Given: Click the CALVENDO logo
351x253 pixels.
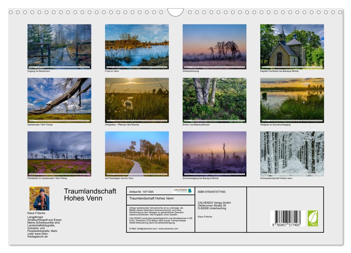Looking at the screenshot, I should point(183,191).
